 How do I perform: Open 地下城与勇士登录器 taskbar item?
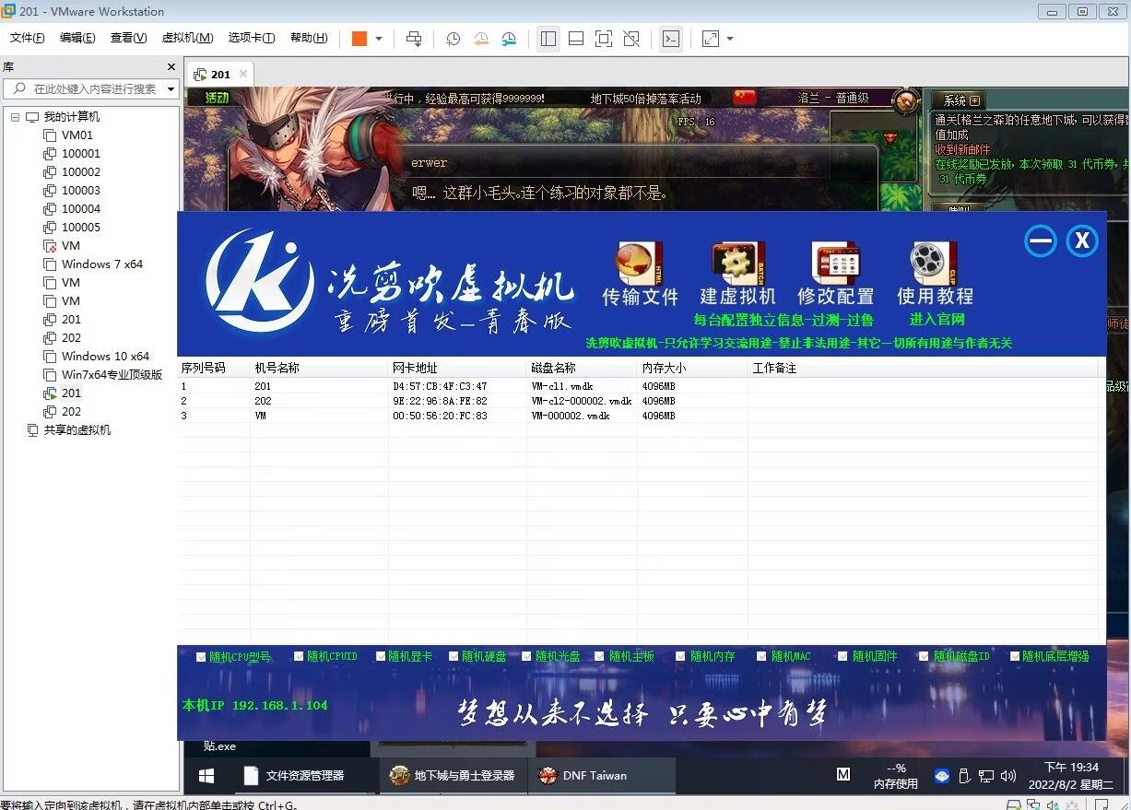pos(453,776)
